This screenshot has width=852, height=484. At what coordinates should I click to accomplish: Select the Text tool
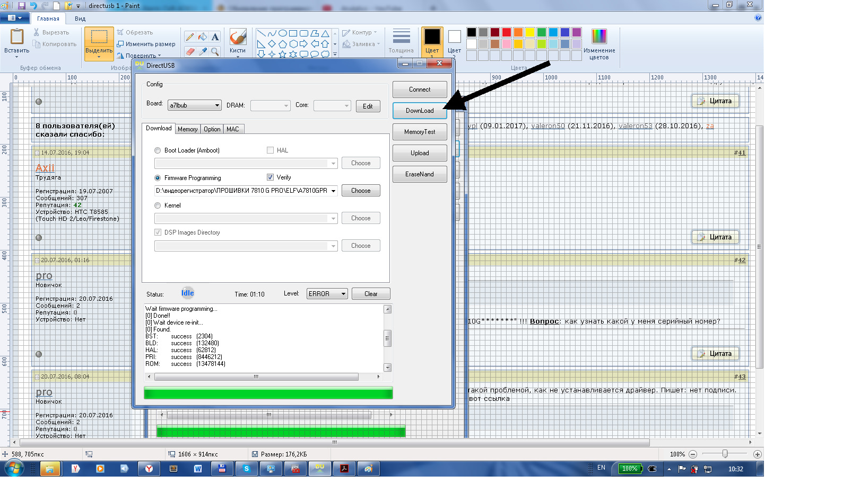tap(215, 37)
